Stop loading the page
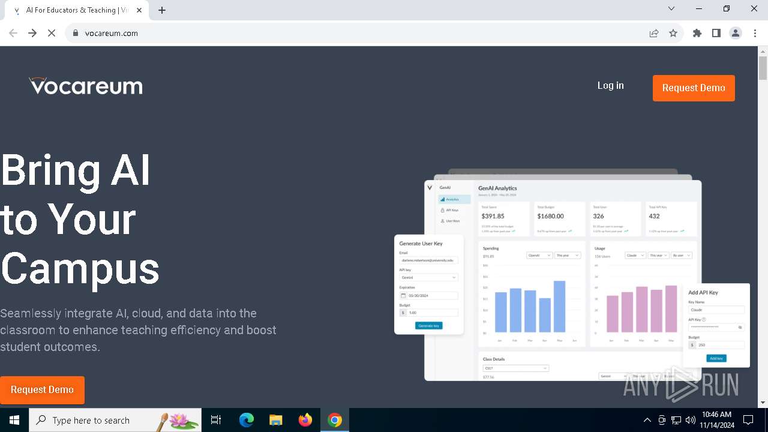 tap(52, 33)
